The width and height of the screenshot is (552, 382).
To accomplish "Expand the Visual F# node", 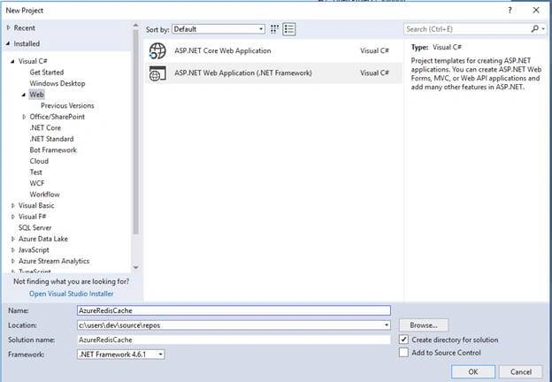I will point(13,217).
